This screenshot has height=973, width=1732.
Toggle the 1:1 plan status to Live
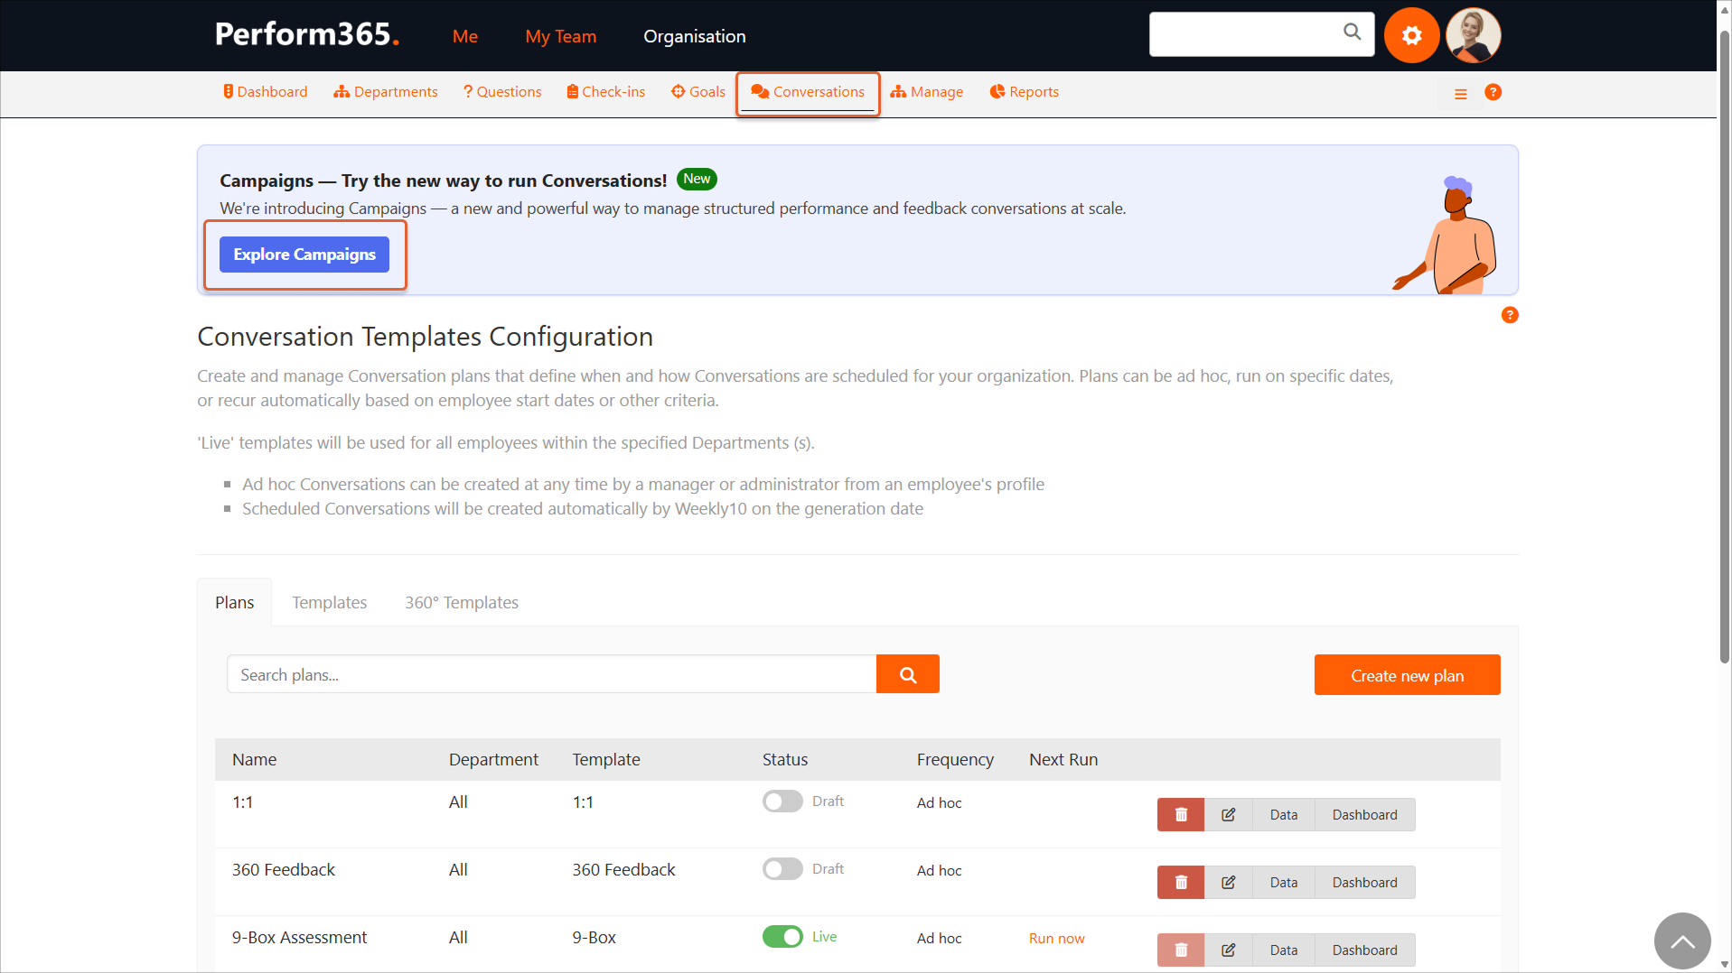[782, 802]
